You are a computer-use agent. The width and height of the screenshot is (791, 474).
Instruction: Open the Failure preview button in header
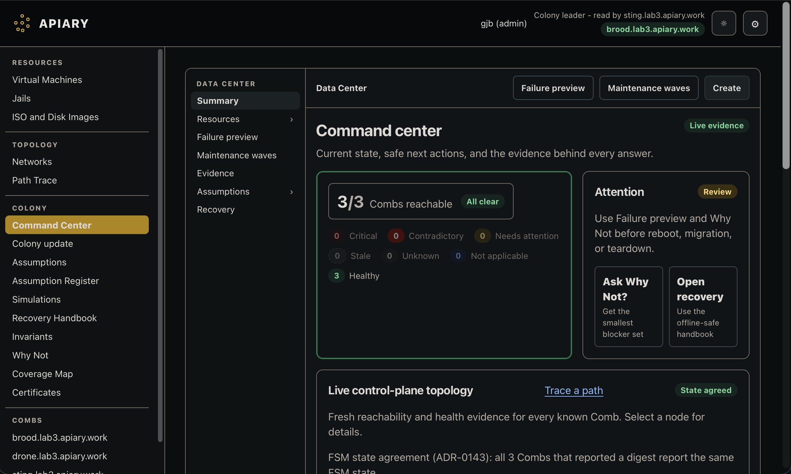pos(553,88)
